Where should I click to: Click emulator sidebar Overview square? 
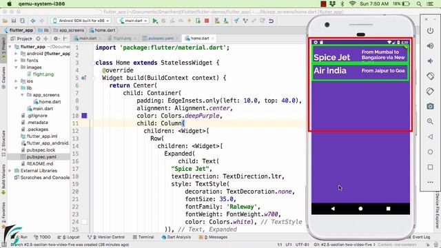430,167
